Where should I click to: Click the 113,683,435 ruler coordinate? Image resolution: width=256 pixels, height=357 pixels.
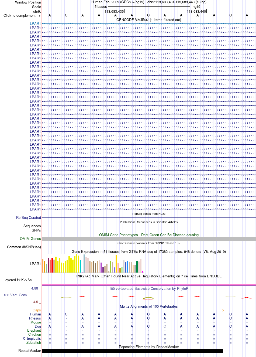pyautogui.click(x=114, y=12)
